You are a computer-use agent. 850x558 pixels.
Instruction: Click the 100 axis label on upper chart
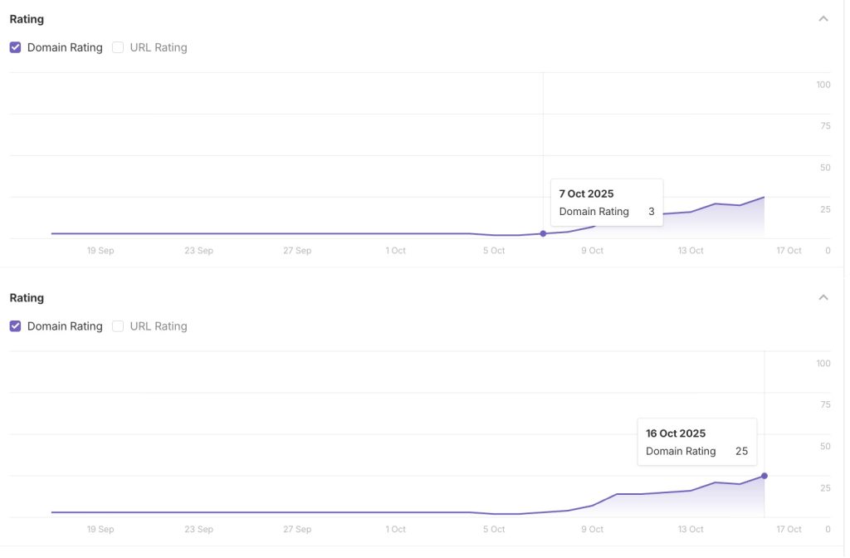(823, 85)
